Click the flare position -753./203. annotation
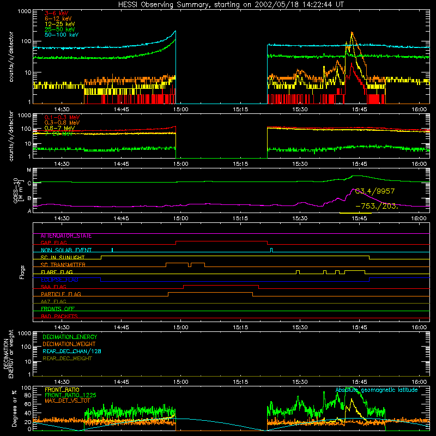This screenshot has width=436, height=436. pyautogui.click(x=377, y=207)
